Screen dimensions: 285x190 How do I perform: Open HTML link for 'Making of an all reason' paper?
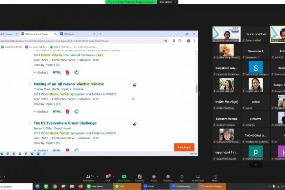click(57, 112)
